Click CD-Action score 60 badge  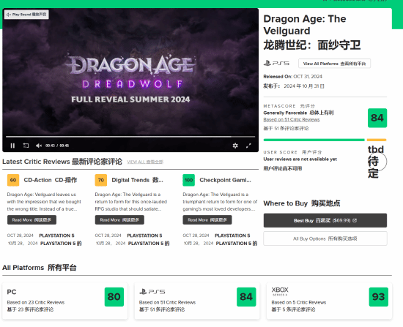(x=13, y=180)
